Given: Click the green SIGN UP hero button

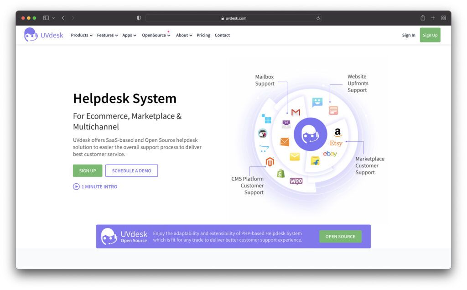Looking at the screenshot, I should [x=87, y=171].
